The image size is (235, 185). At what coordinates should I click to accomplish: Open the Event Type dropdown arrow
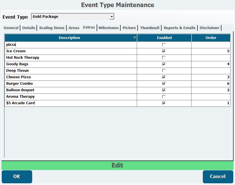pos(112,17)
